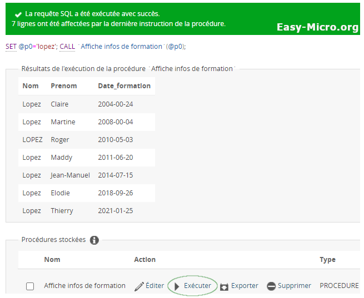Select the Prenom cell Claire
364x298 pixels.
click(x=59, y=104)
